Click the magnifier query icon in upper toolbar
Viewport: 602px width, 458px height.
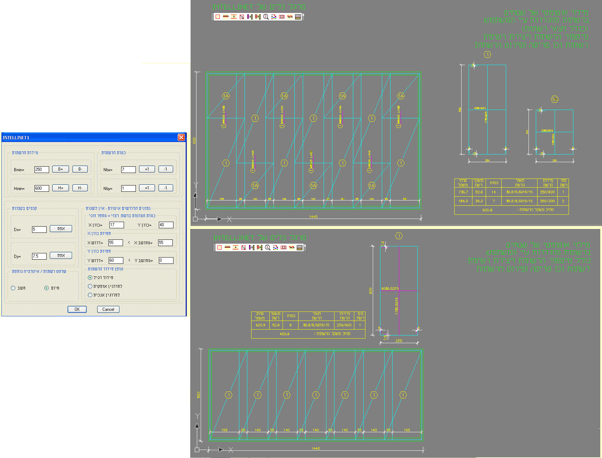tap(266, 17)
